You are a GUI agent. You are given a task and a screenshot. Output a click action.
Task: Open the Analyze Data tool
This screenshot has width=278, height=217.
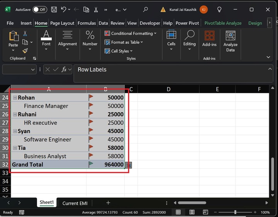pyautogui.click(x=231, y=41)
